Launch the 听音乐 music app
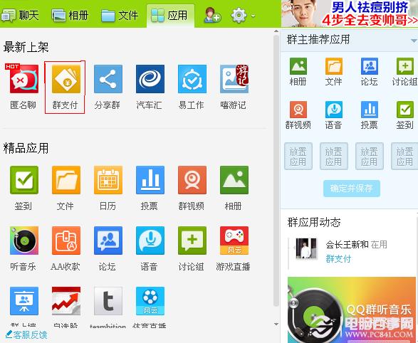Viewport: 418px width, 343px height. (24, 241)
